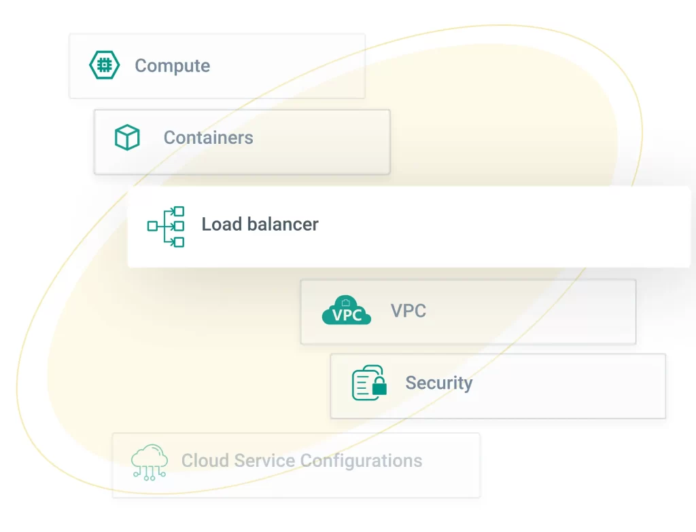Click the Containers cube icon

click(127, 138)
